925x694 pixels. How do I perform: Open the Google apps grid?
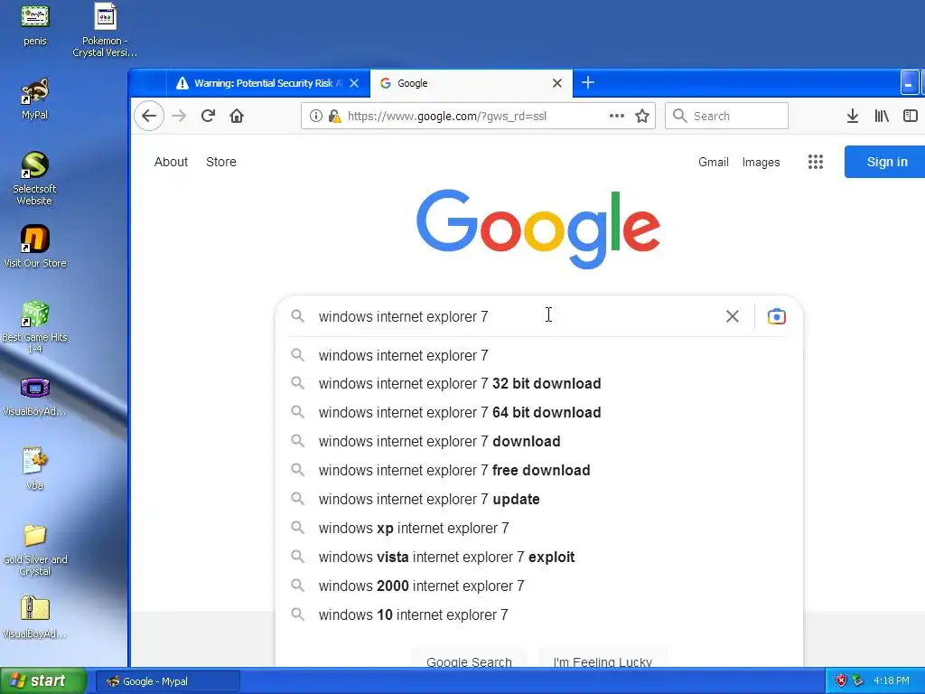[816, 162]
